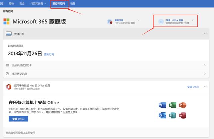The width and height of the screenshot is (214, 139).
Task: Open 兑换代码或预付卡 row
Action: [x=106, y=65]
